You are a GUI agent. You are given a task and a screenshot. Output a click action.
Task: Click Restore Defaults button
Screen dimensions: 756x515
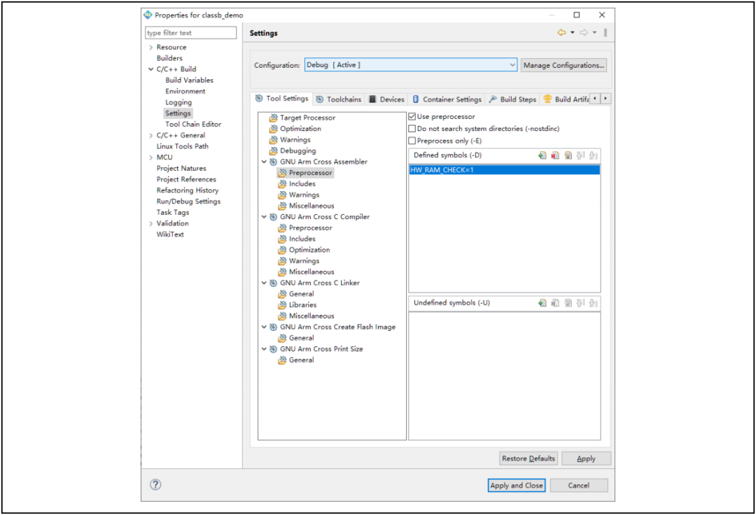click(x=528, y=458)
